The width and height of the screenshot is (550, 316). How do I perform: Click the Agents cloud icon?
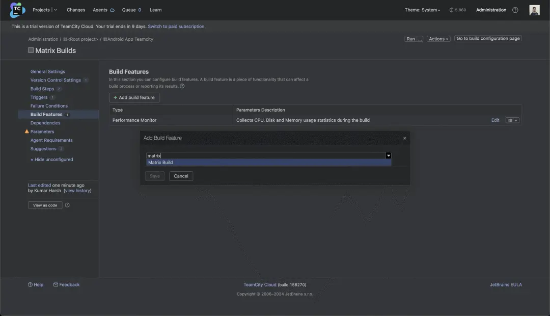click(112, 10)
